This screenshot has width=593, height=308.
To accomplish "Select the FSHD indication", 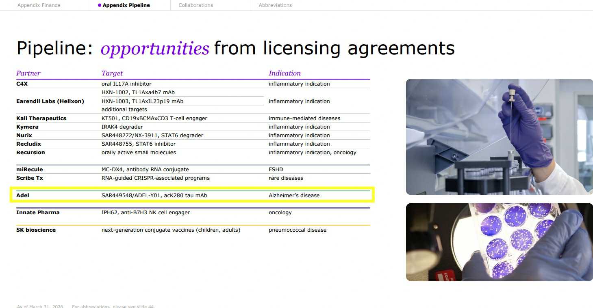I will pos(276,169).
